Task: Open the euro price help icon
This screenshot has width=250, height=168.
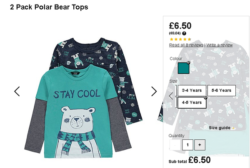Action: (x=184, y=33)
